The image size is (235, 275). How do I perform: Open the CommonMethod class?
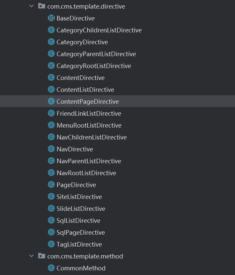81,268
